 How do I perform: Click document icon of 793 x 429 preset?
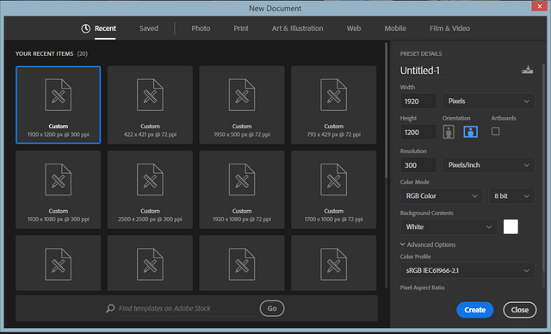pos(333,95)
